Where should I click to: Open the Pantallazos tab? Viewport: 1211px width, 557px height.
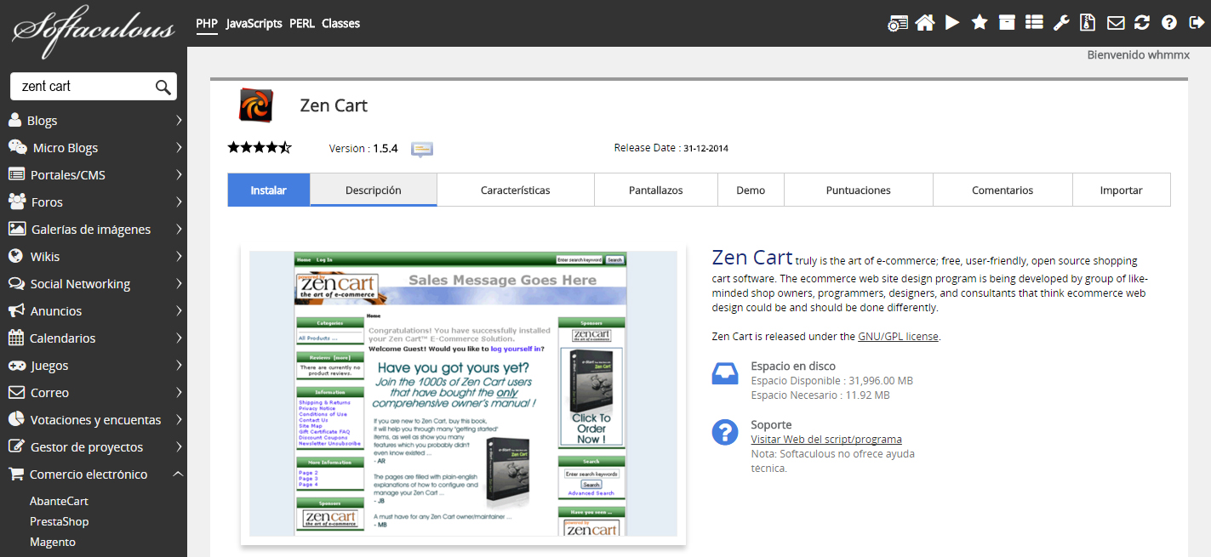point(655,190)
